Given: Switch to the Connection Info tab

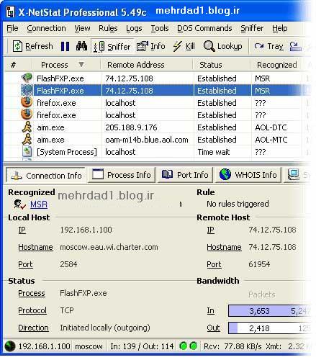Looking at the screenshot, I should click(45, 176).
